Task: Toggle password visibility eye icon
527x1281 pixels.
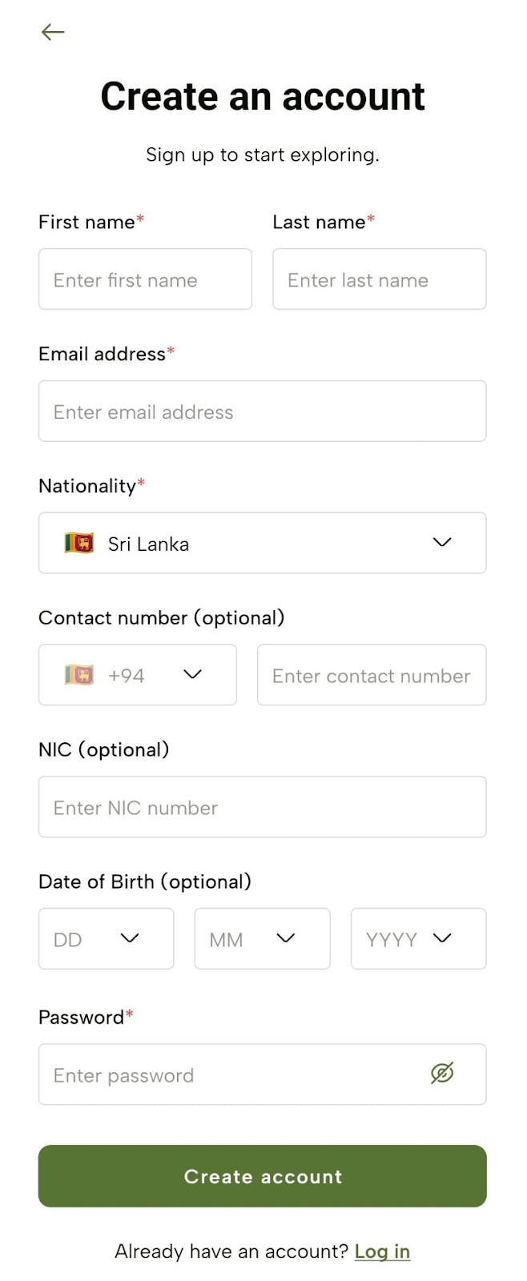Action: (442, 1073)
